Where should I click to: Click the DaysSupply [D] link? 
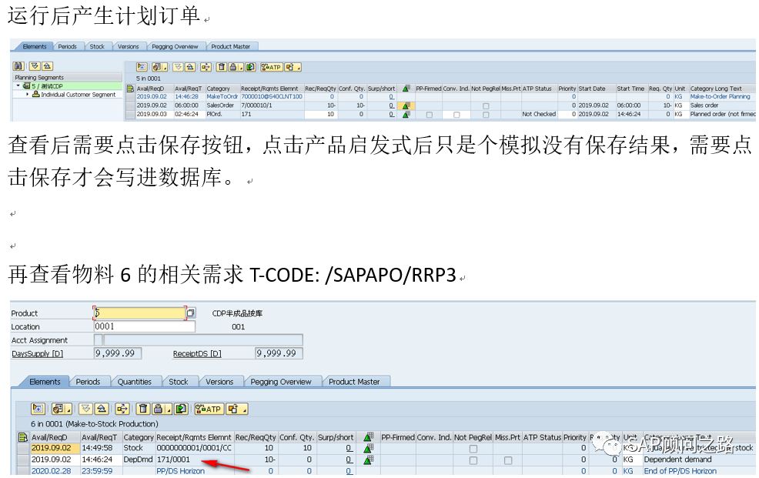pos(37,352)
